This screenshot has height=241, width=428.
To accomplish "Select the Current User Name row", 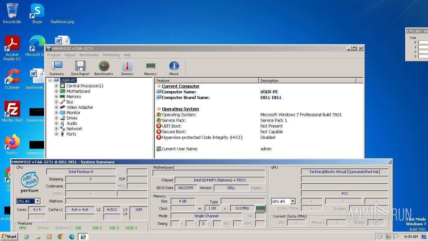I will (x=259, y=149).
